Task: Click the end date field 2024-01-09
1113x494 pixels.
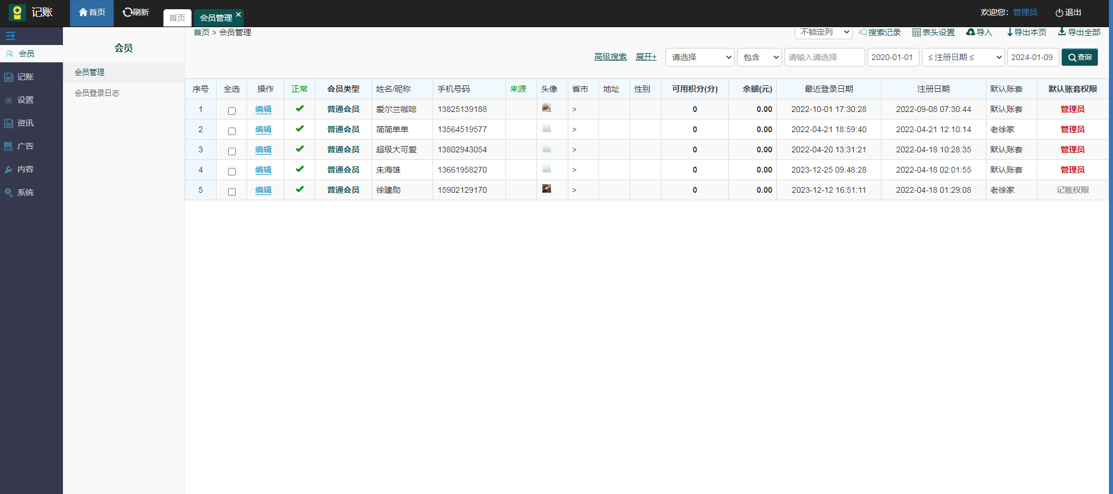Action: 1033,57
